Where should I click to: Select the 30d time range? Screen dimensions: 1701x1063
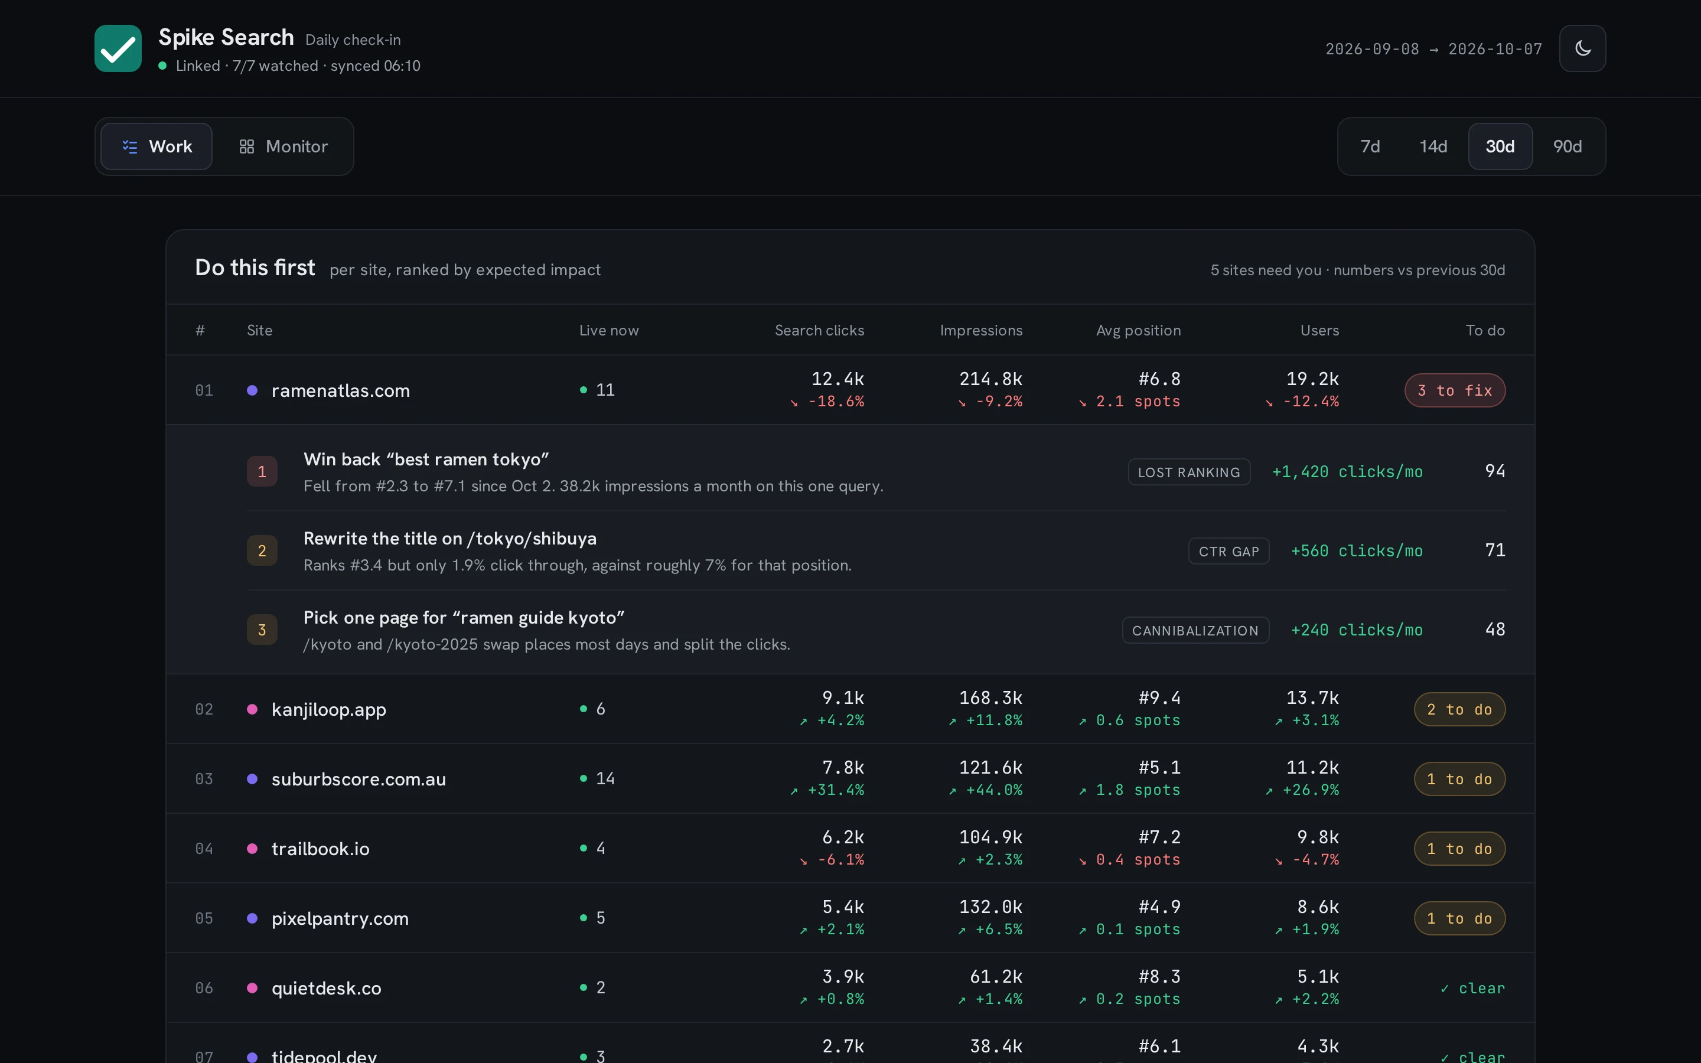(1500, 146)
